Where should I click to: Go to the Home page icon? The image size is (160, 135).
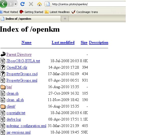click(39, 4)
